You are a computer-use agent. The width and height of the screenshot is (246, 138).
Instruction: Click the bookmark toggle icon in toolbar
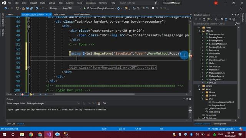pos(153,8)
